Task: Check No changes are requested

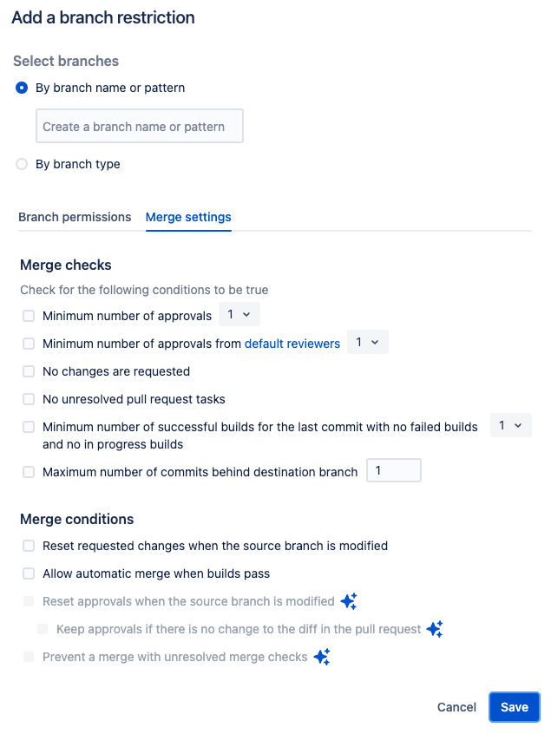Action: point(29,371)
